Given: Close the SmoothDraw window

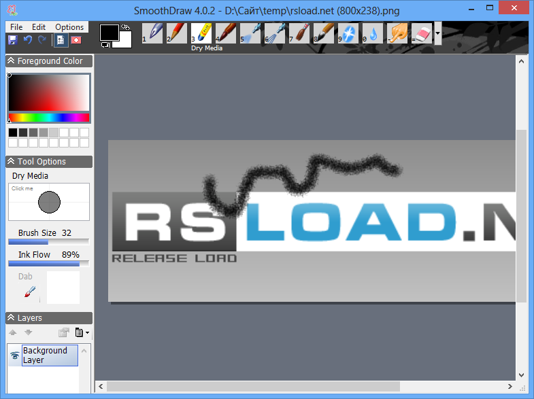Looking at the screenshot, I should 514,8.
